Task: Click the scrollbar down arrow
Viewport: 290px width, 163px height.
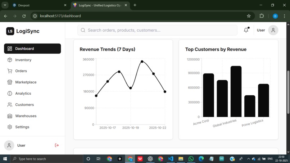Action: tap(288, 153)
